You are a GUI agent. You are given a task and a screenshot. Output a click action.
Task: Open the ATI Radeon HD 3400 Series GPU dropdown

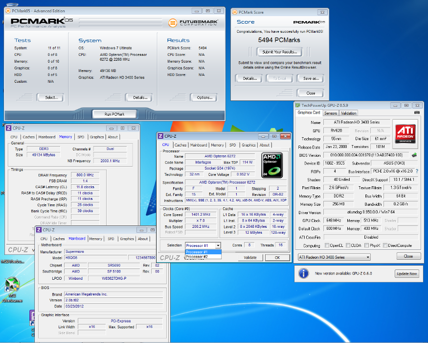pos(334,257)
